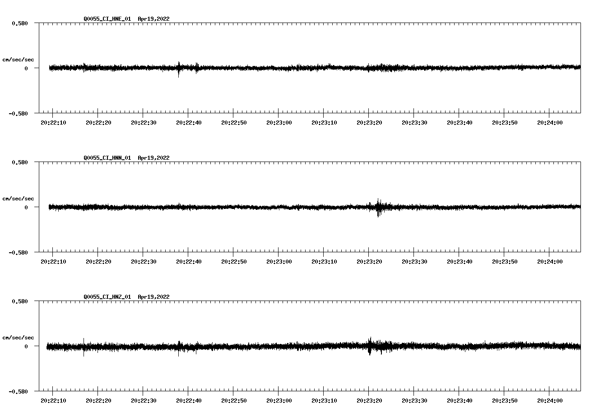Click the zero label of HNE axis
The width and height of the screenshot is (613, 417).
[x=26, y=68]
